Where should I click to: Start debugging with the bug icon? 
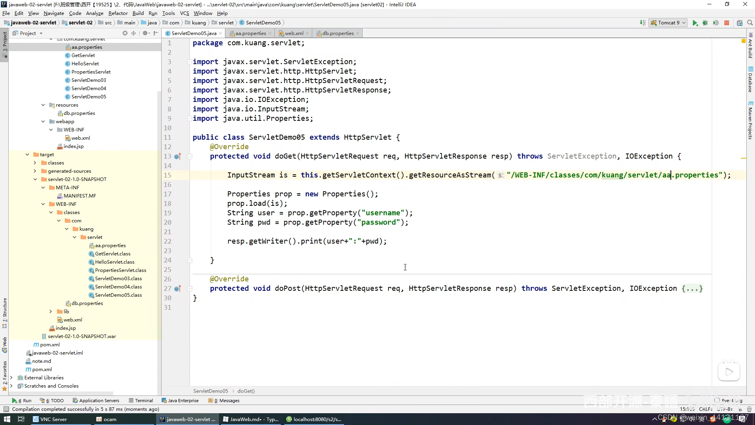pyautogui.click(x=705, y=23)
